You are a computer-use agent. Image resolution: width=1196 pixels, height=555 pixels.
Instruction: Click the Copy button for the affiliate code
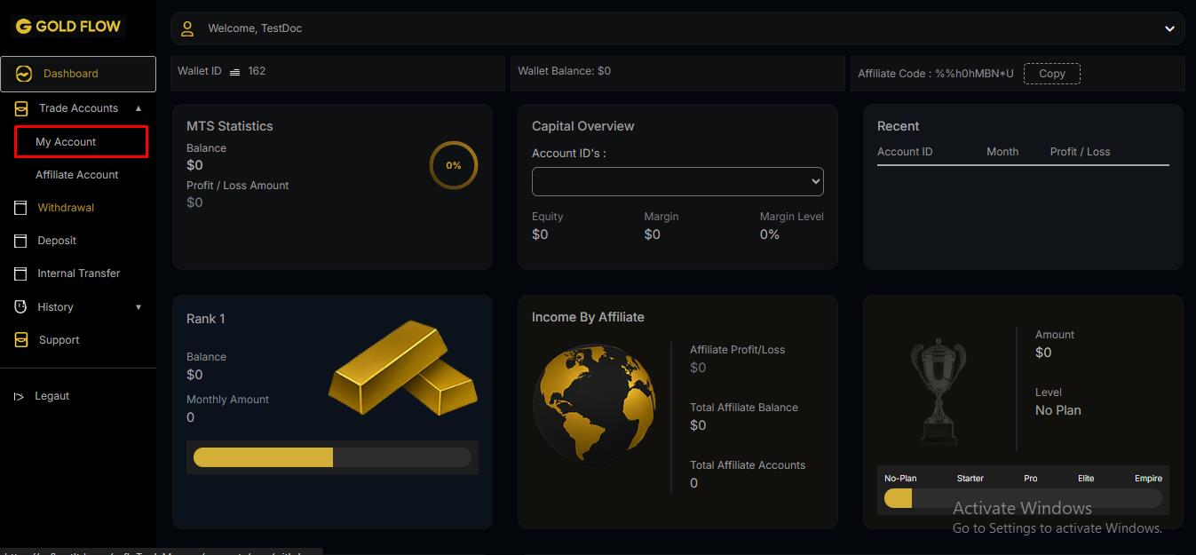coord(1051,74)
